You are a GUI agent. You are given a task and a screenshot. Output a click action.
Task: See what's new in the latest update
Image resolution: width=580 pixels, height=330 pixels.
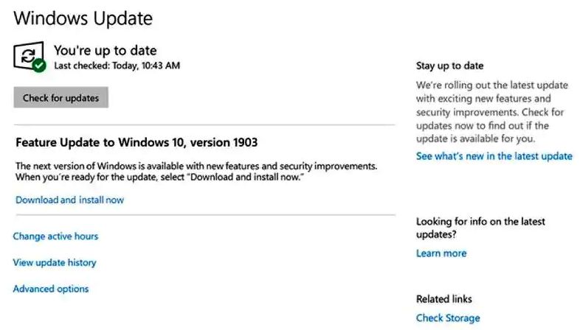pyautogui.click(x=494, y=156)
